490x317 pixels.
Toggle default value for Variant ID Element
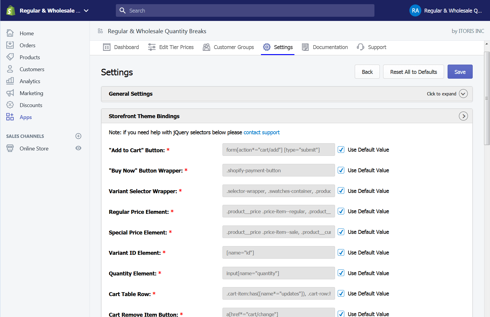tap(341, 252)
